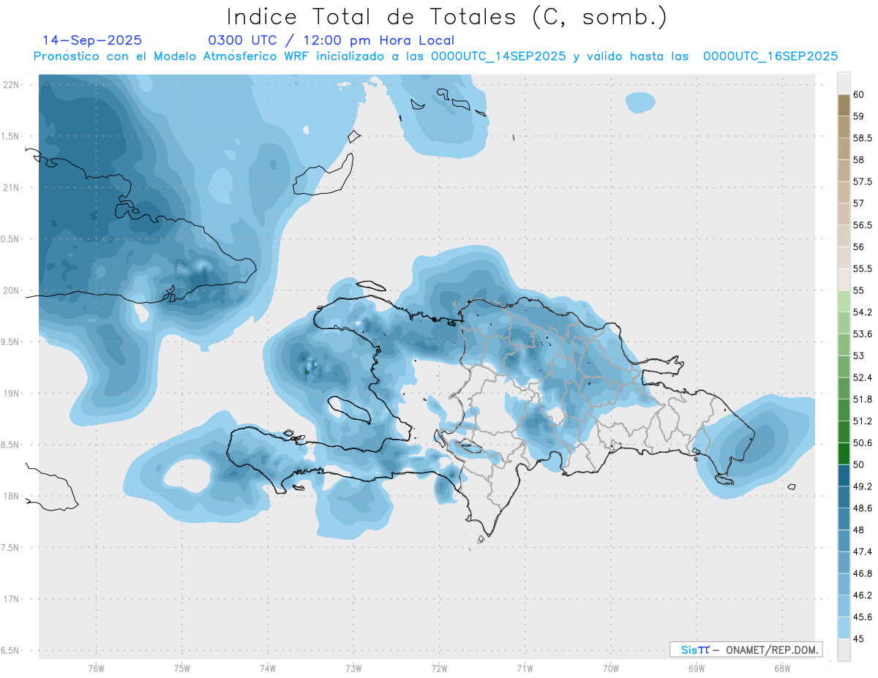Click the legend value 58.5
Viewport: 878px width, 678px height.
[863, 138]
